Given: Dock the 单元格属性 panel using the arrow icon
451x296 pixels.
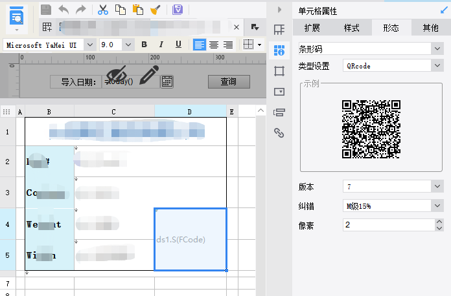Looking at the screenshot, I should point(444,10).
